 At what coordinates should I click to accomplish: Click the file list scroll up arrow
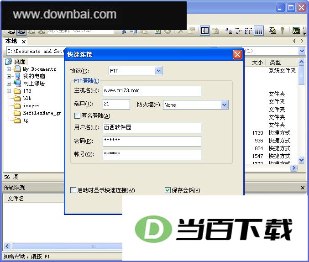point(301,62)
